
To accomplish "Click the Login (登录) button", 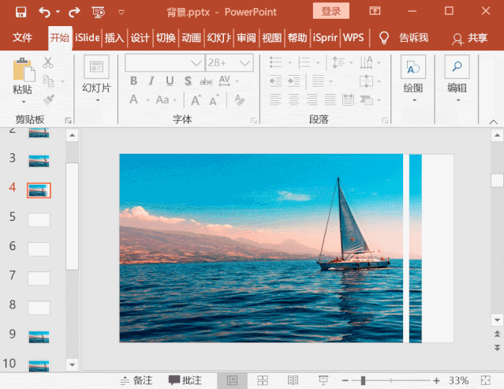I will point(331,11).
